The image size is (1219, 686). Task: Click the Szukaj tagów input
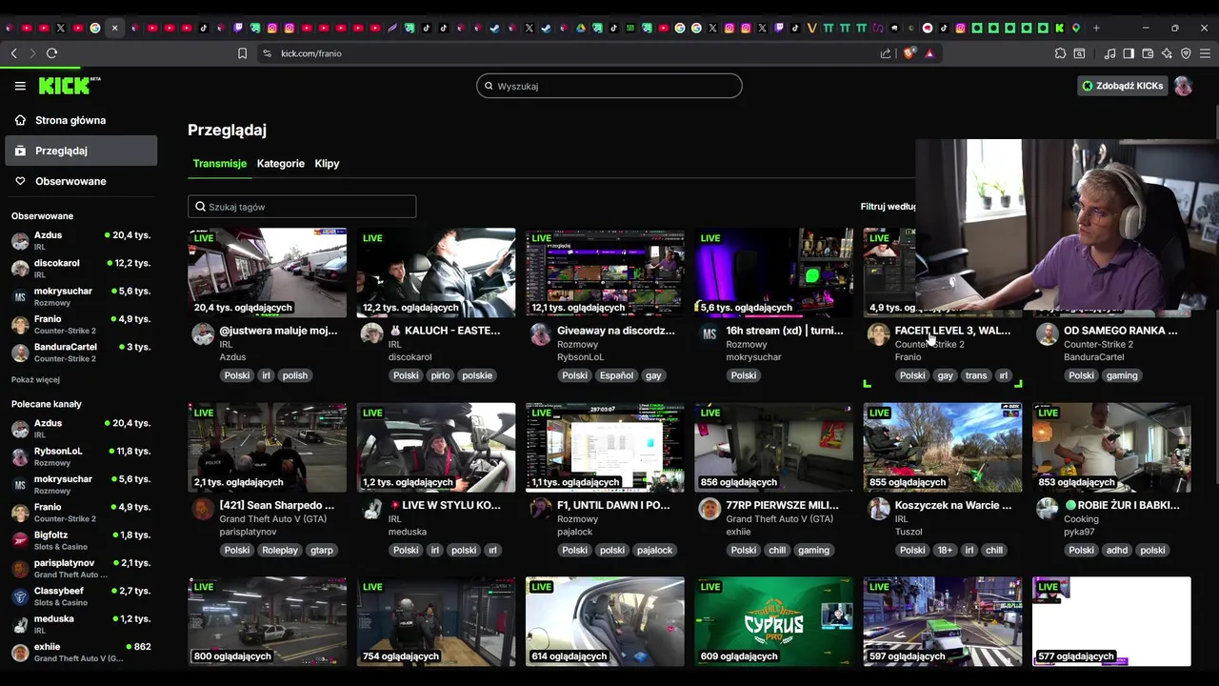(x=302, y=207)
